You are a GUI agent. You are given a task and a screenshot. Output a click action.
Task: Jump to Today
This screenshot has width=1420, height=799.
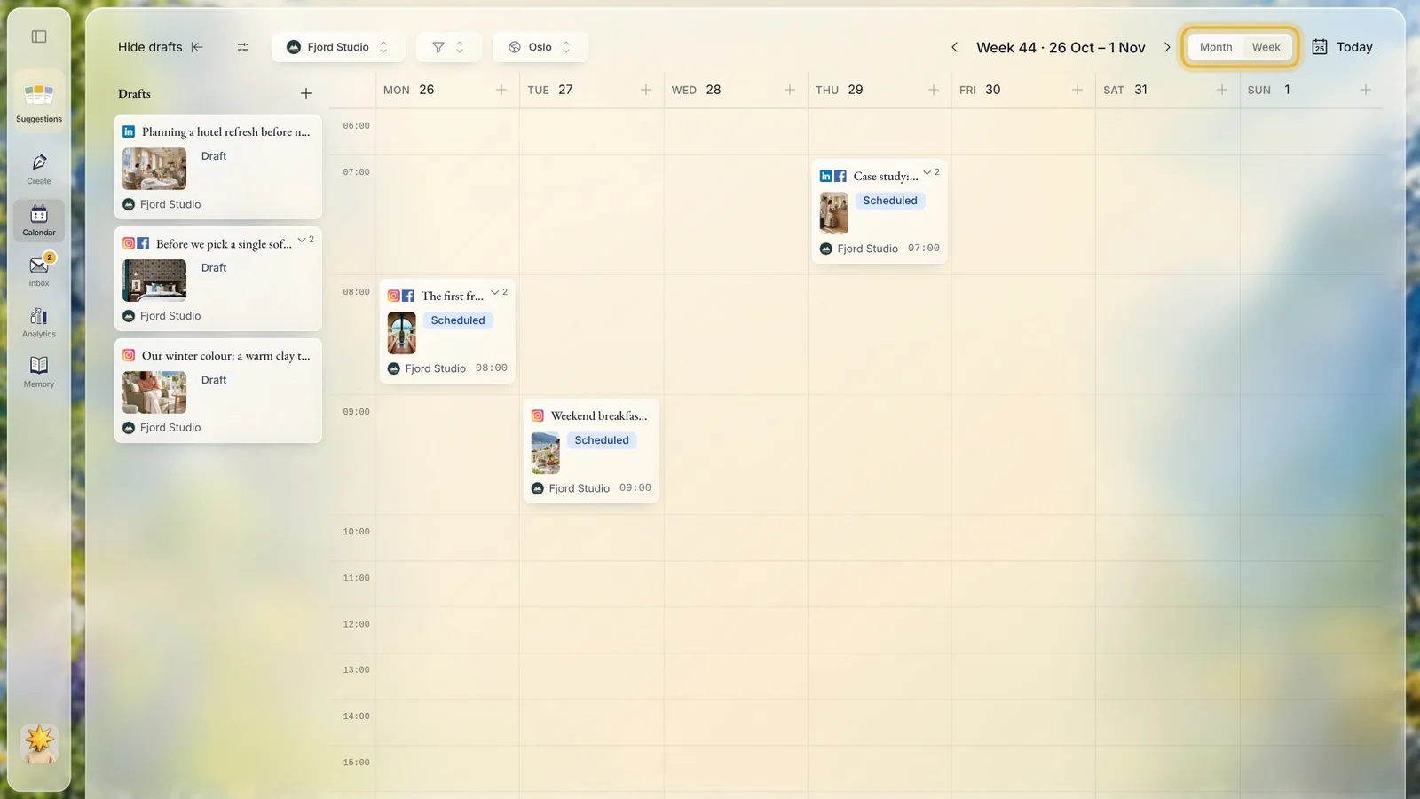pyautogui.click(x=1342, y=47)
